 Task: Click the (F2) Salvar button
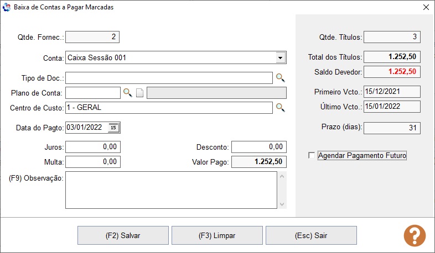(x=123, y=235)
